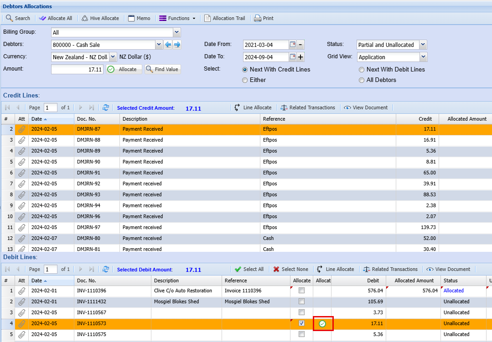Click the Amount input field
Viewport: 492px width, 342px height.
click(x=77, y=69)
